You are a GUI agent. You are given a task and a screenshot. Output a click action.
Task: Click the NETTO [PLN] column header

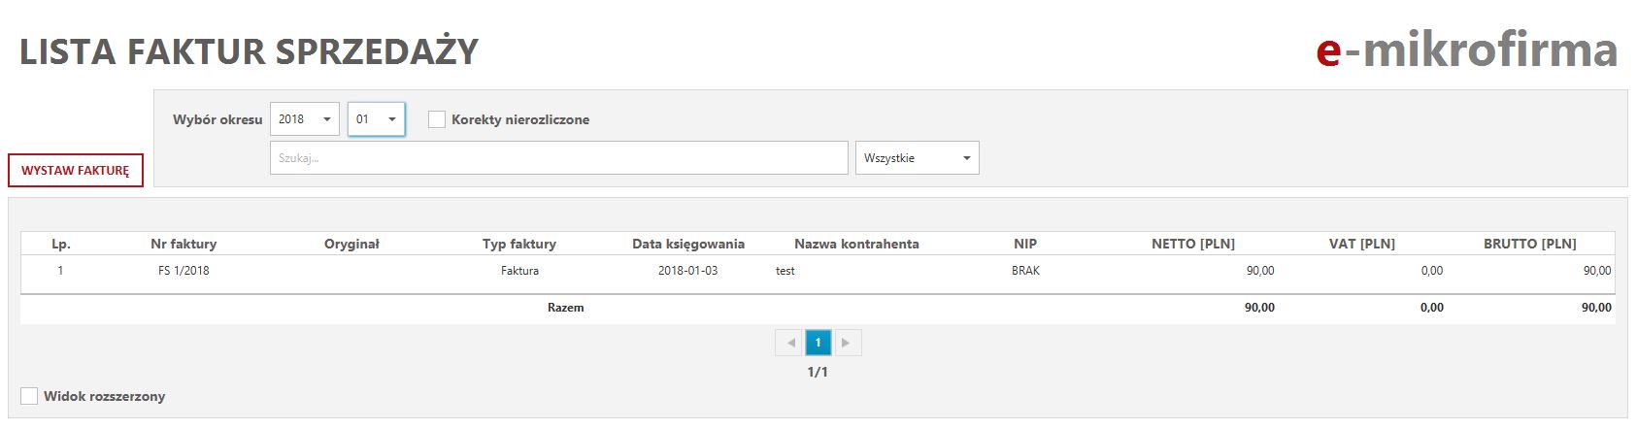click(1192, 244)
